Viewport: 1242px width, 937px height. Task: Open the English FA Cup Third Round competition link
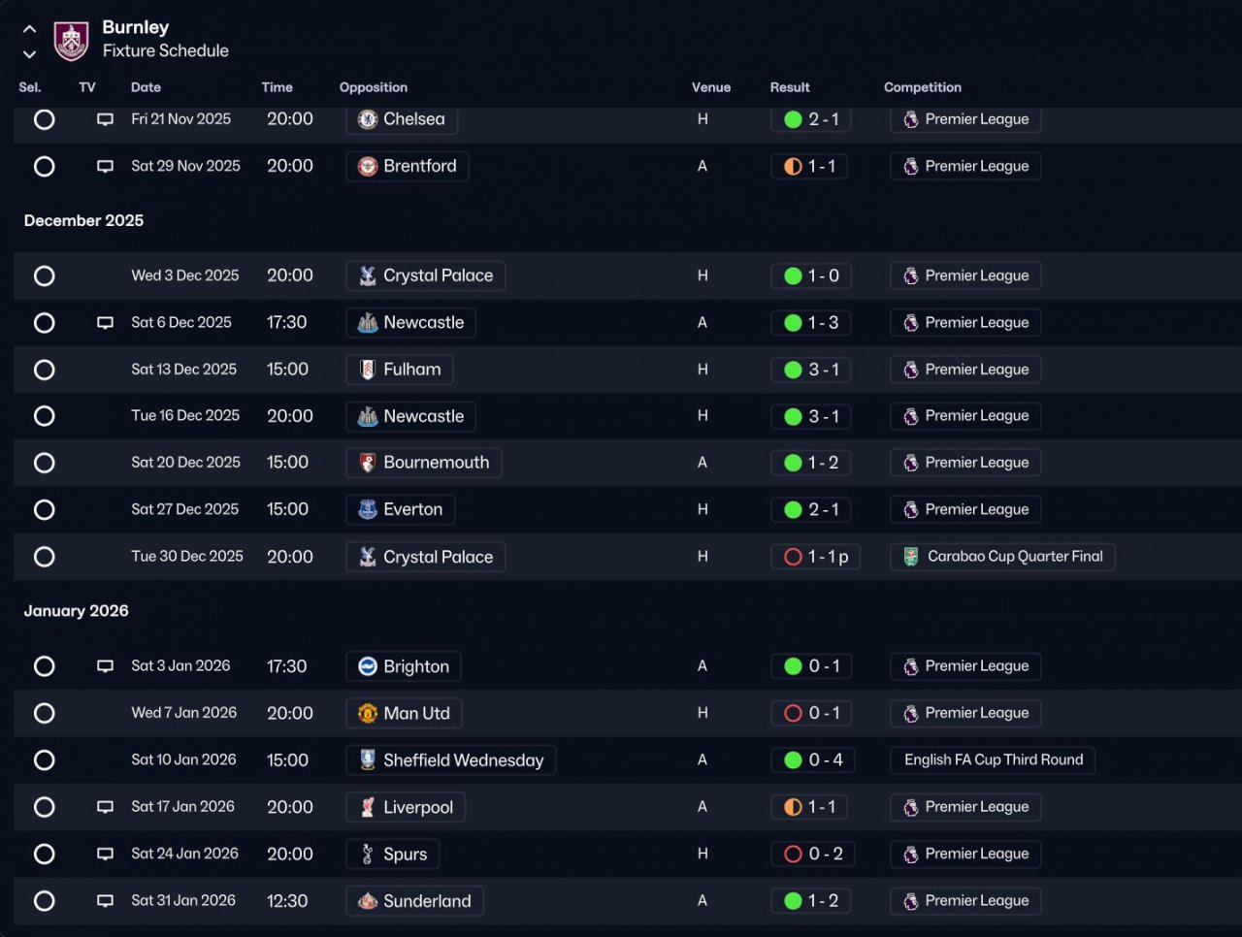[993, 760]
